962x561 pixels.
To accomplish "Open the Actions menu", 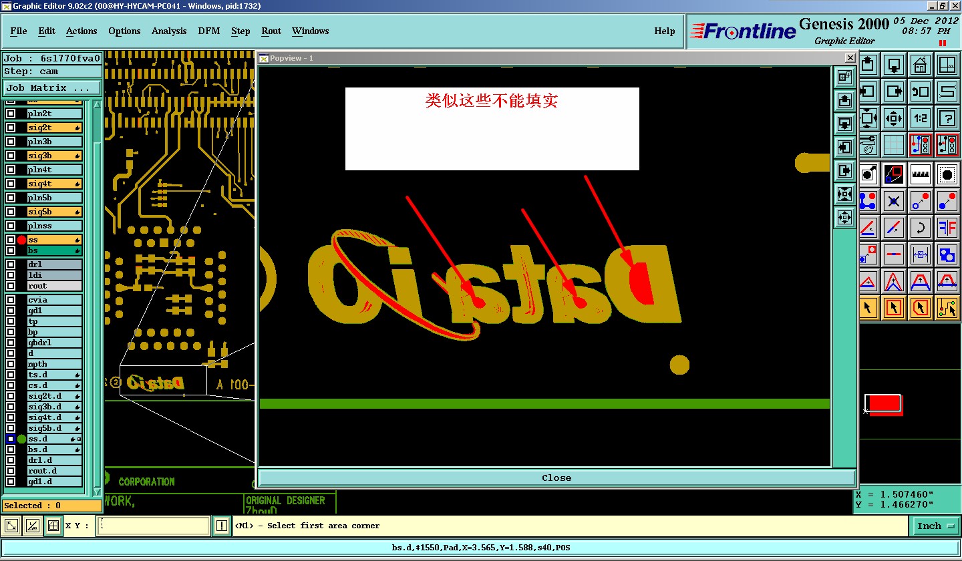I will (82, 31).
